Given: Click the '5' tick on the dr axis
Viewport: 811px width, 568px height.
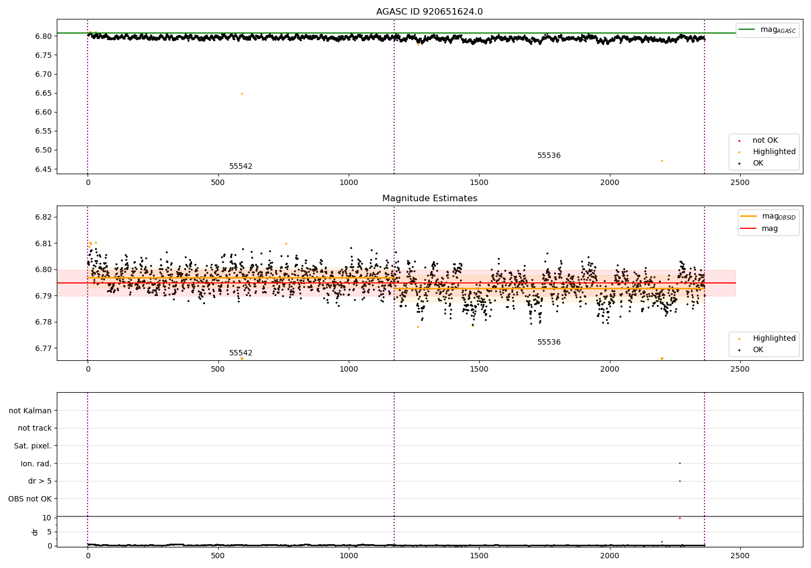Looking at the screenshot, I should click(49, 532).
